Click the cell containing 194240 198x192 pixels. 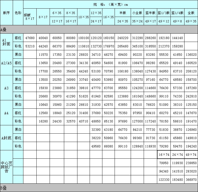point(191,146)
